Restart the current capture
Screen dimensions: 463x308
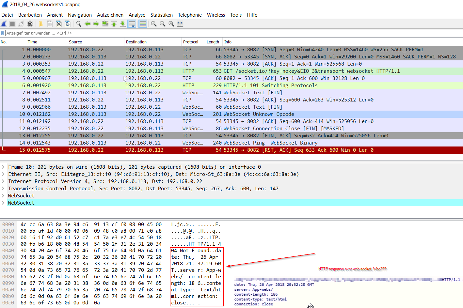click(x=21, y=24)
